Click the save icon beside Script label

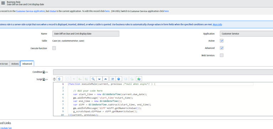pos(44,79)
